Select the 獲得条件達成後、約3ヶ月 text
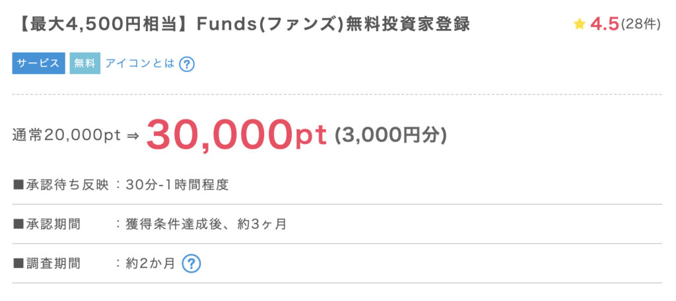Viewport: 676px width, 301px height. click(206, 224)
